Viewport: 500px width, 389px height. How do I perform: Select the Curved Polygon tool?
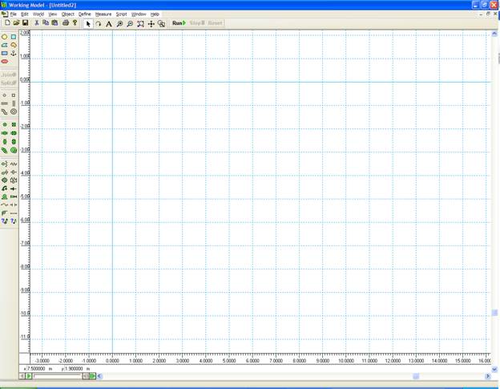(14, 45)
